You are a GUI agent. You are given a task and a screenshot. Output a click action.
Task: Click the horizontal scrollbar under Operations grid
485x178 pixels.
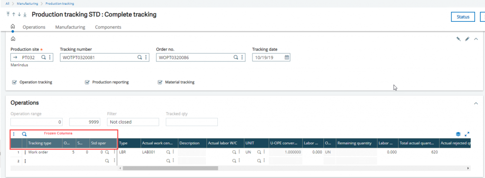171,169
